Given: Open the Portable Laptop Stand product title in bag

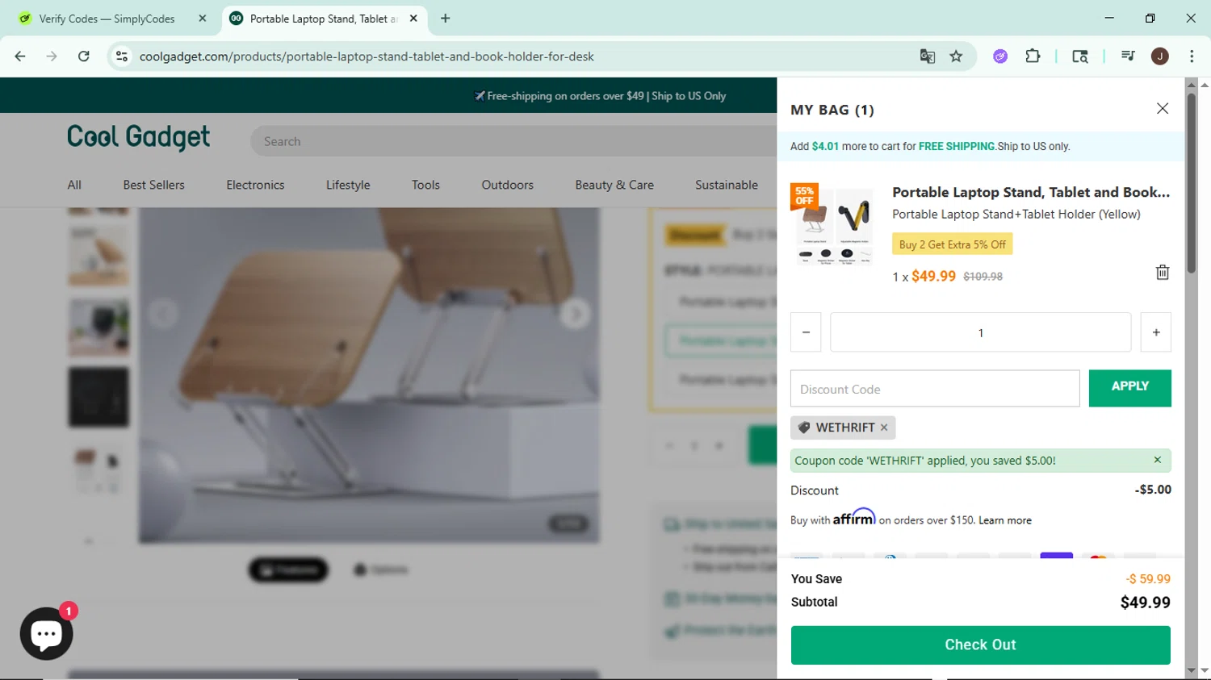Looking at the screenshot, I should pos(1030,192).
